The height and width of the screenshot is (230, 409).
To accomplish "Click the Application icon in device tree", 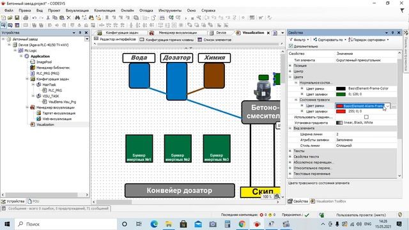I will (x=27, y=56).
